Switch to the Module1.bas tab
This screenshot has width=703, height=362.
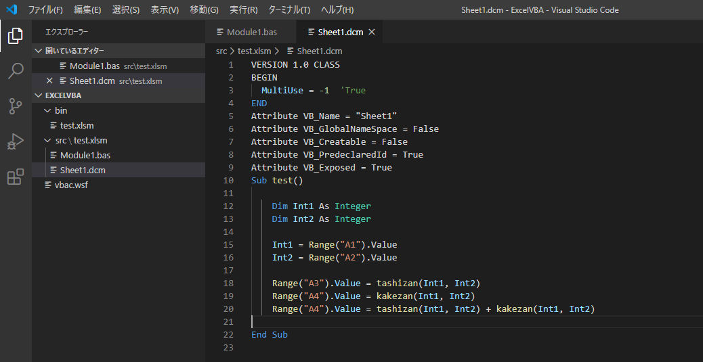[252, 32]
